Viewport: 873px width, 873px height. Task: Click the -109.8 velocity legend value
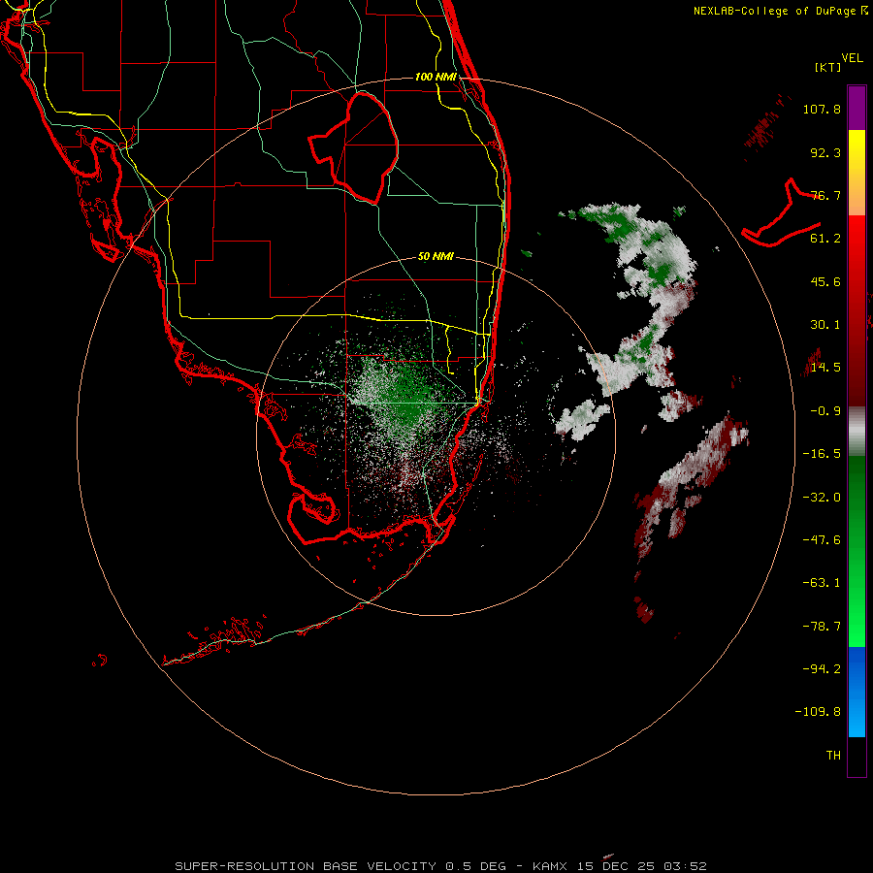[819, 712]
